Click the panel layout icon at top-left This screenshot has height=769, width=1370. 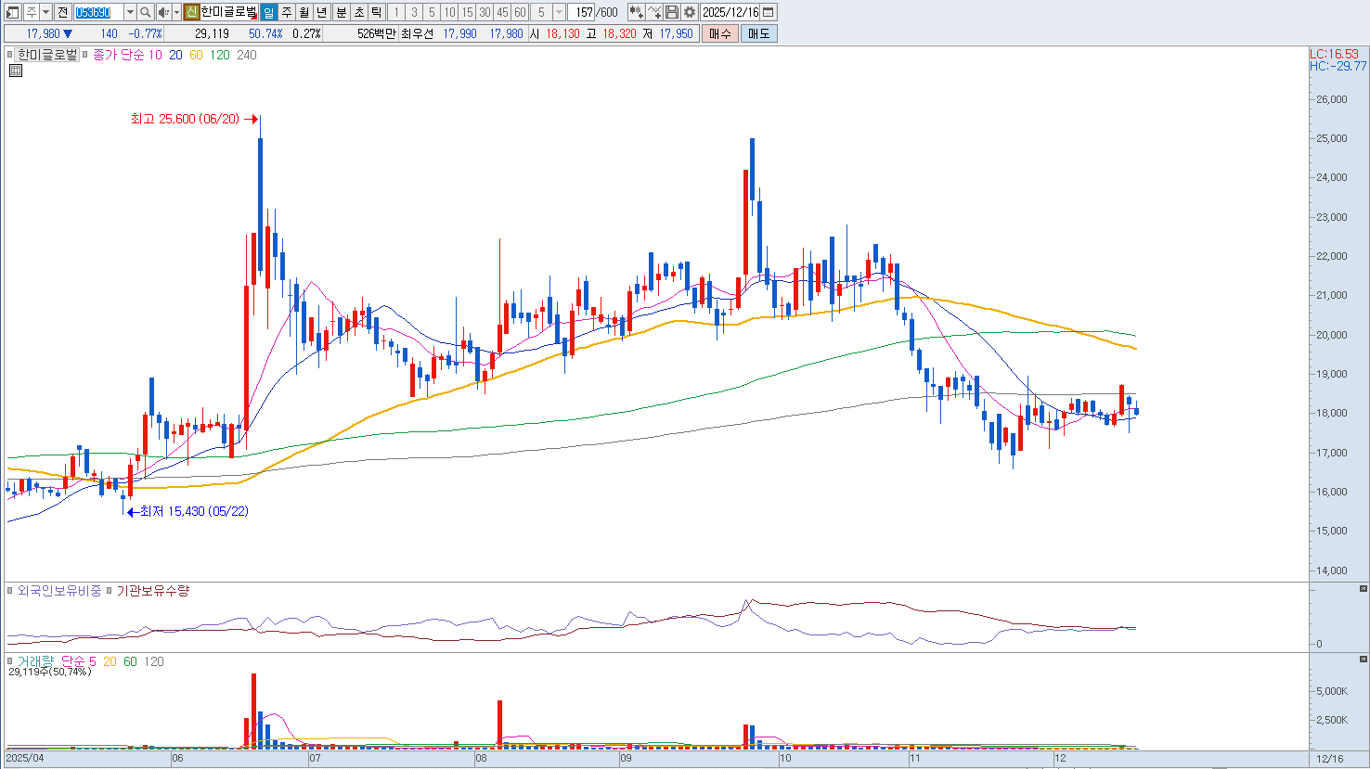(12, 12)
